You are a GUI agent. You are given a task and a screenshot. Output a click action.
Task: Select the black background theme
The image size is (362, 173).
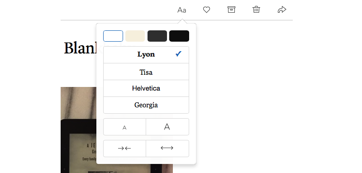(x=179, y=36)
